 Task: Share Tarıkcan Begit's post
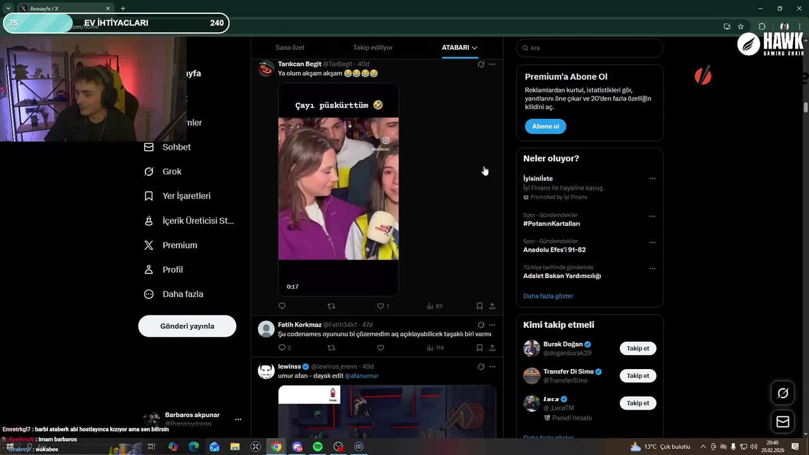[x=492, y=306]
